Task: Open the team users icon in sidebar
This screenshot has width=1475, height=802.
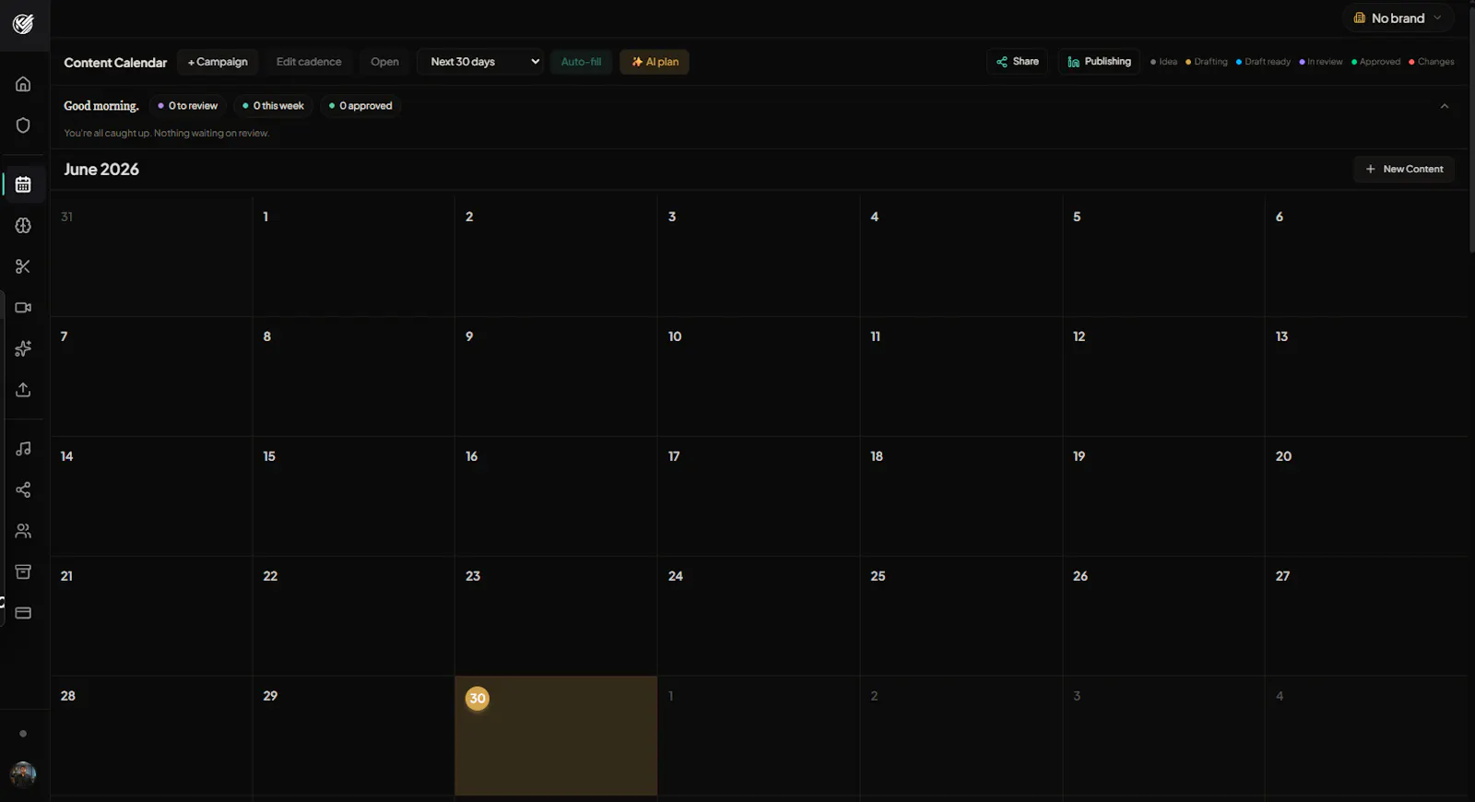Action: click(x=23, y=531)
